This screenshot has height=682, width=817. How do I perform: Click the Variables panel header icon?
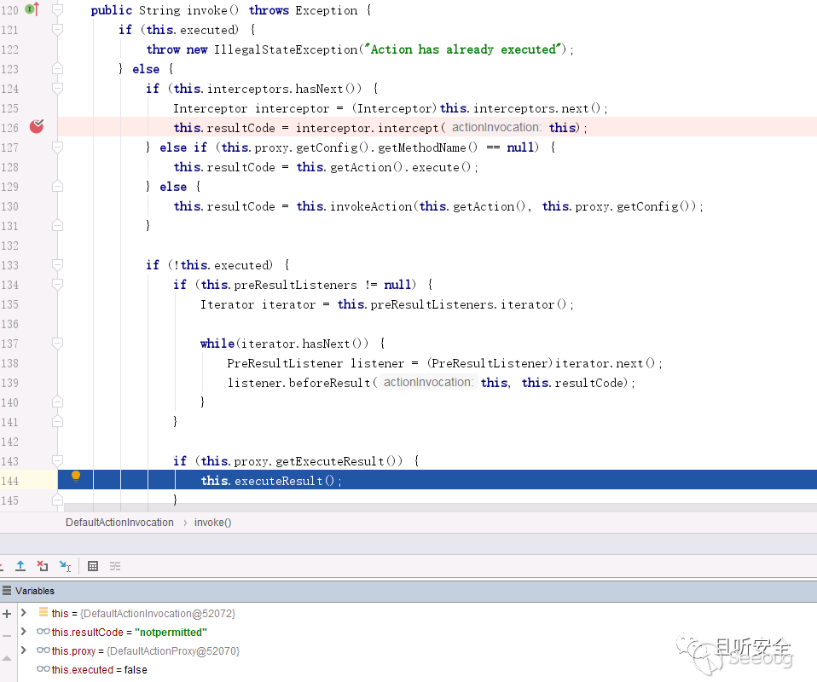(7, 590)
